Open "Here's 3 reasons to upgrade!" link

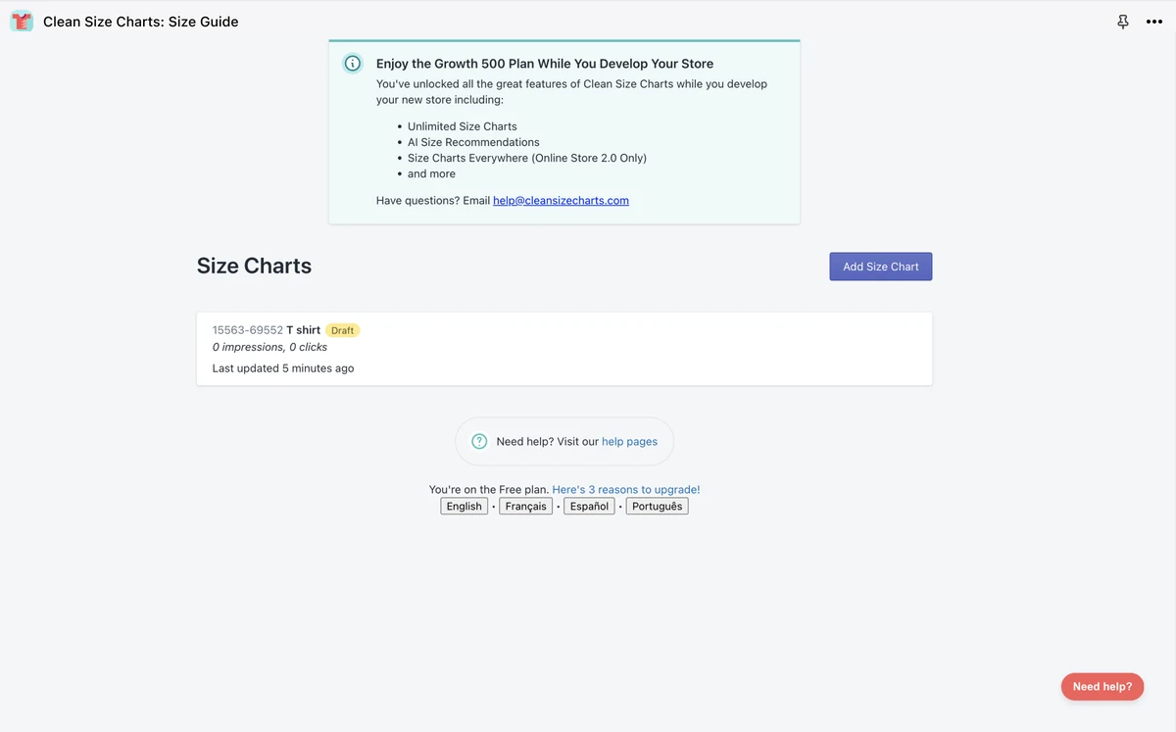tap(626, 490)
